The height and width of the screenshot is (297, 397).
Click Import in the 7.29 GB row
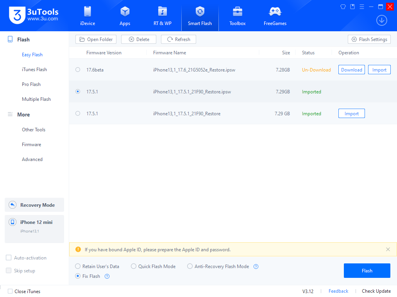click(351, 113)
